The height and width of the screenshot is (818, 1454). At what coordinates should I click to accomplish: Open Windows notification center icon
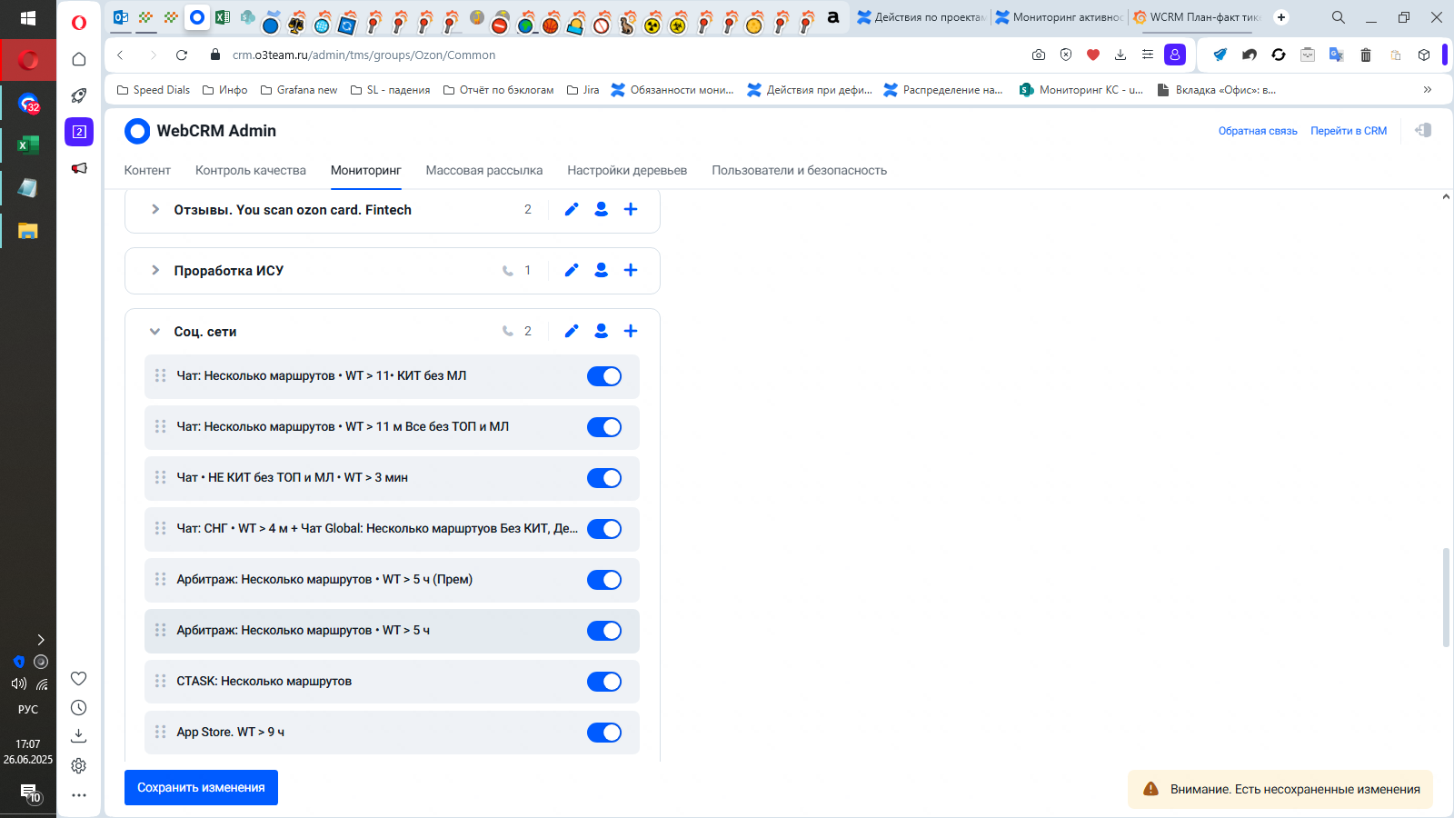30,793
